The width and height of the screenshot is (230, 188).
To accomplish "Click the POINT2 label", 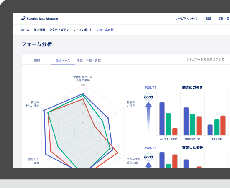I will (151, 148).
